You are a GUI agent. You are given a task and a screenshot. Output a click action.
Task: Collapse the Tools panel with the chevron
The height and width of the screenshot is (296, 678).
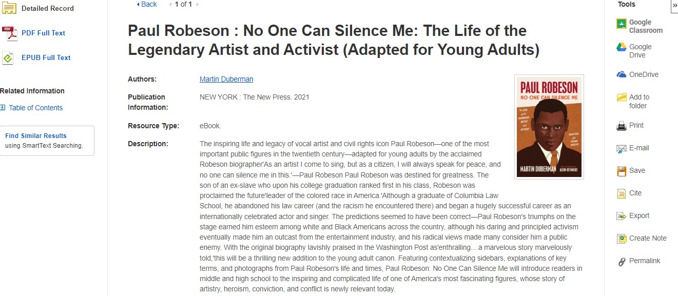click(674, 5)
